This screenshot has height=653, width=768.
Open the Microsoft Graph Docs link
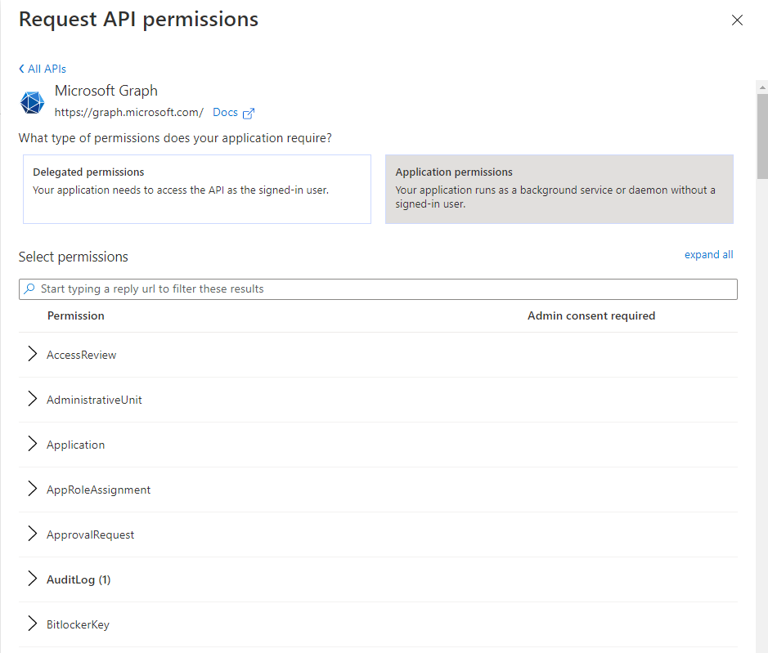pos(225,113)
